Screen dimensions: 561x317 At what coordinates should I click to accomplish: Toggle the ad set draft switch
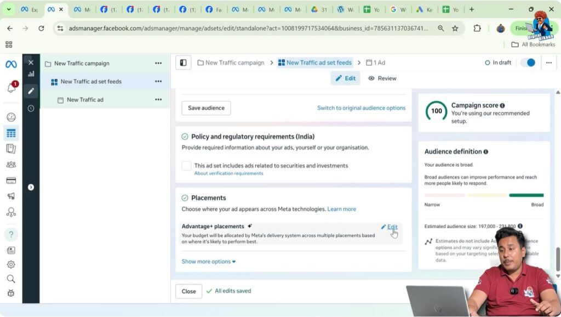(528, 63)
